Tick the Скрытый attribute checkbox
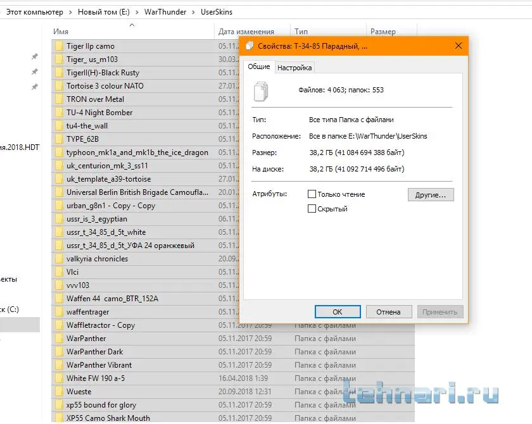532x424 pixels. (312, 209)
